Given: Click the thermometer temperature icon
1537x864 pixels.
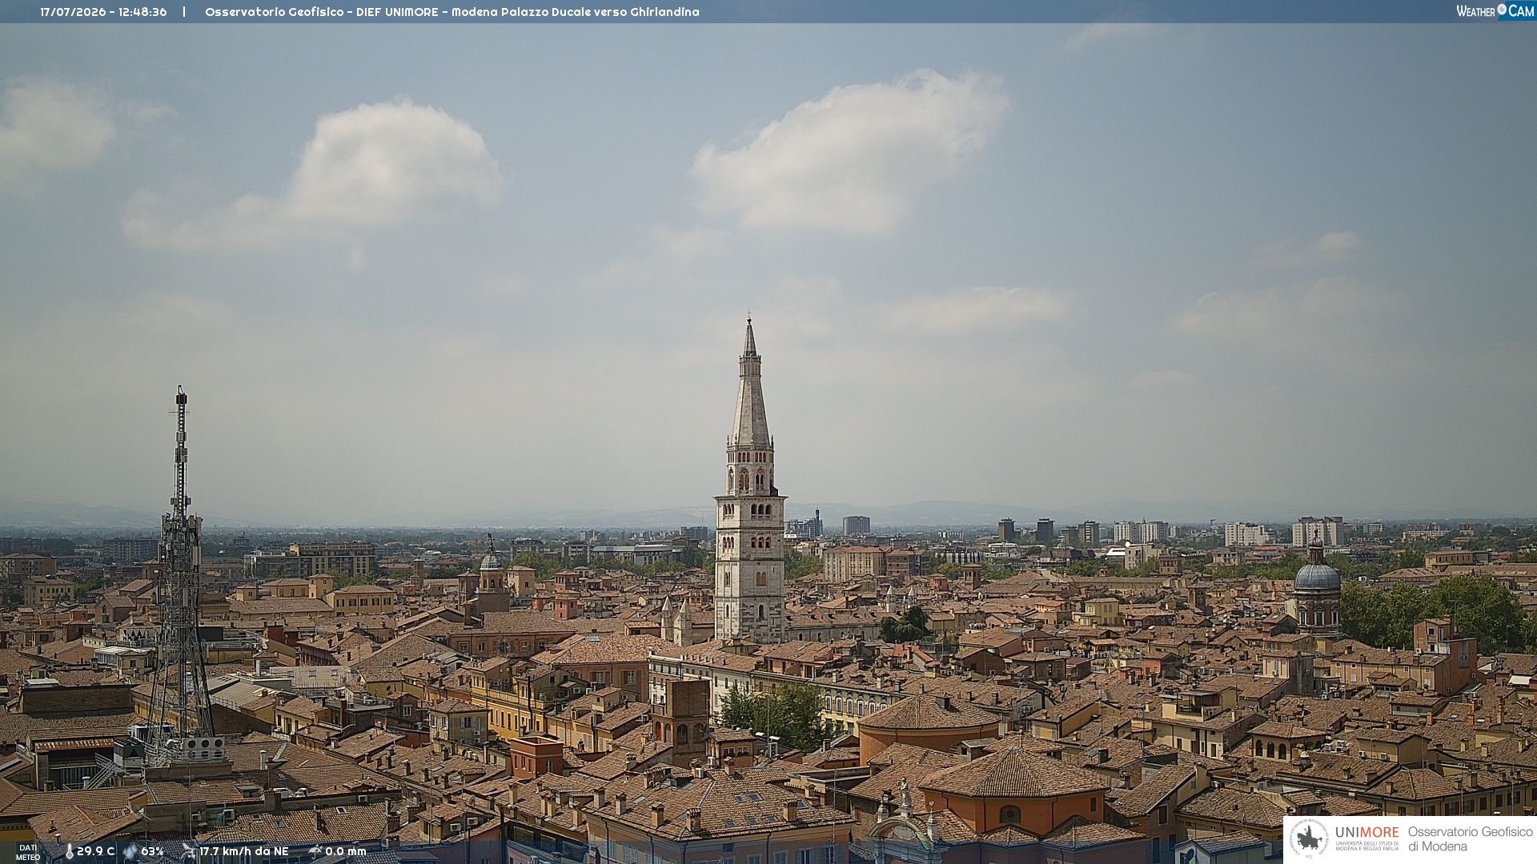Looking at the screenshot, I should 70,852.
